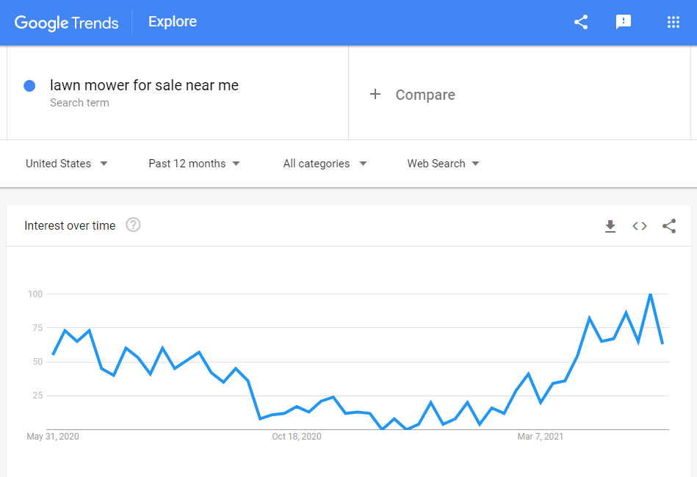Share the Interest over time chart
The image size is (697, 477).
click(x=669, y=226)
